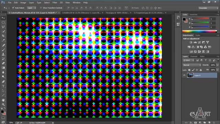Enable Show Transform Controls checkbox
220x124 pixels.
pos(41,8)
